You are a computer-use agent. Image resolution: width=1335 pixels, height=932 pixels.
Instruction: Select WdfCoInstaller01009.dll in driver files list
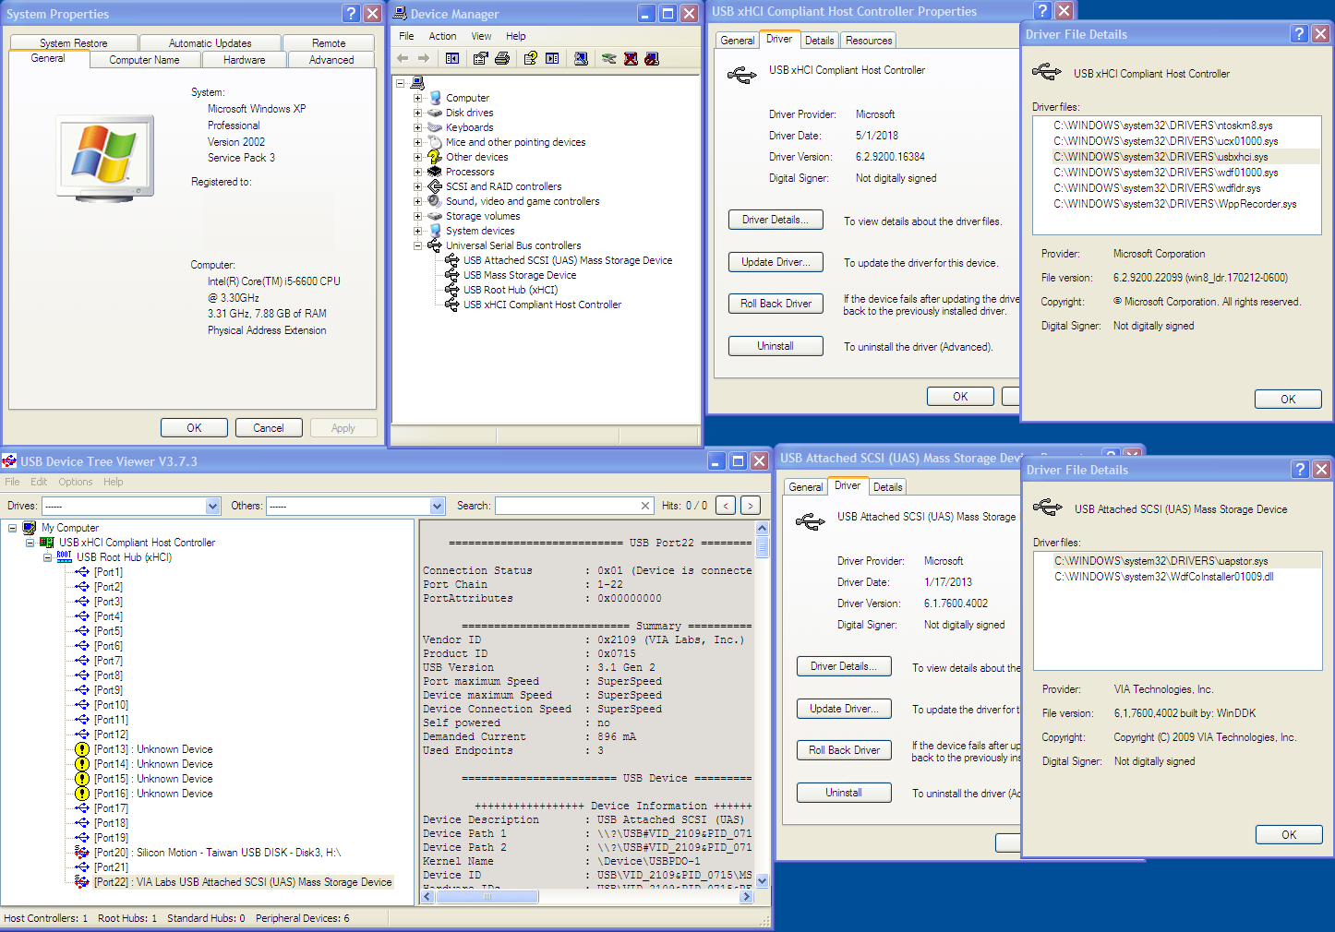pos(1164,577)
